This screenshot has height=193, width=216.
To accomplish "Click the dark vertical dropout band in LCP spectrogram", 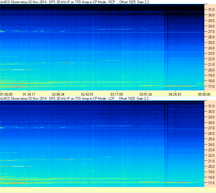I will (166, 144).
